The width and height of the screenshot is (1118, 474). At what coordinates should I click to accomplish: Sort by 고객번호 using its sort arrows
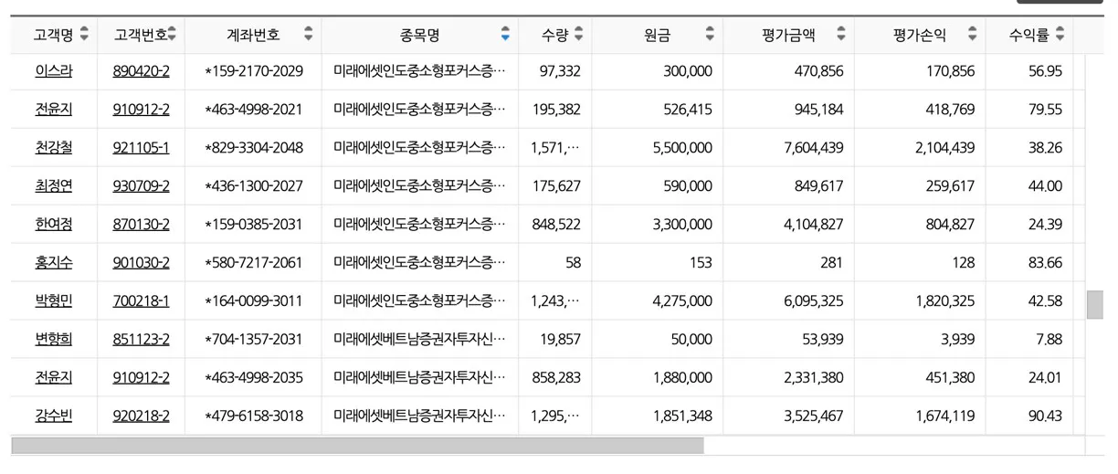[x=172, y=35]
